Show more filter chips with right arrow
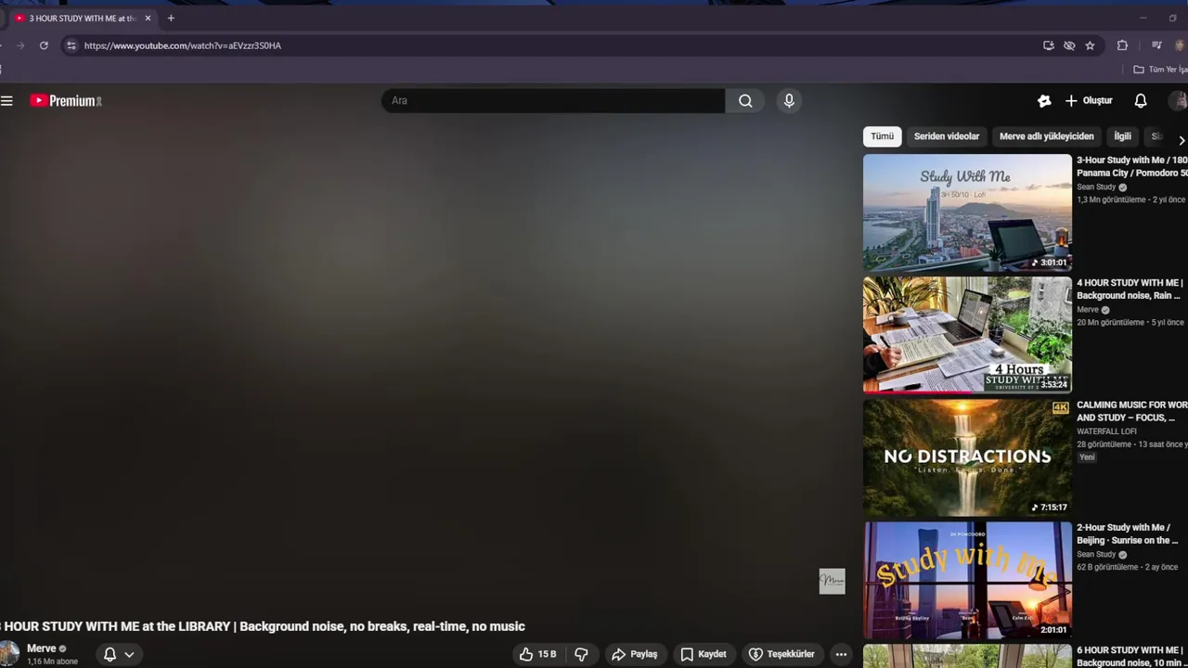The height and width of the screenshot is (668, 1188). (1182, 140)
